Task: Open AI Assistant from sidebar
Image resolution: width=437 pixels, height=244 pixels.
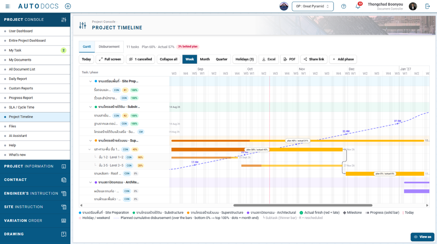Action: (35, 135)
